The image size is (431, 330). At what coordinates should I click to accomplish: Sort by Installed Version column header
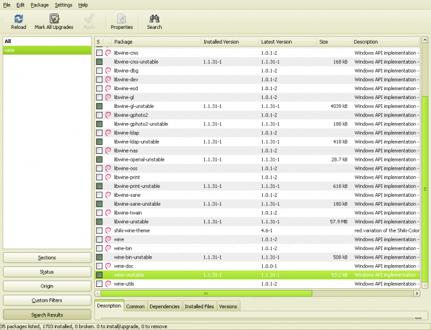tap(230, 42)
